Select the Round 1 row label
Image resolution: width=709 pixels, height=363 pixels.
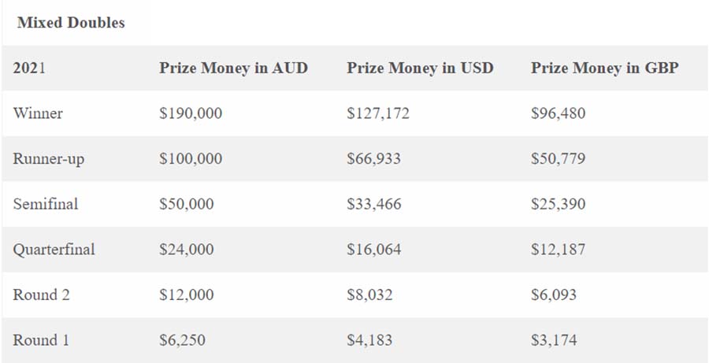click(41, 340)
